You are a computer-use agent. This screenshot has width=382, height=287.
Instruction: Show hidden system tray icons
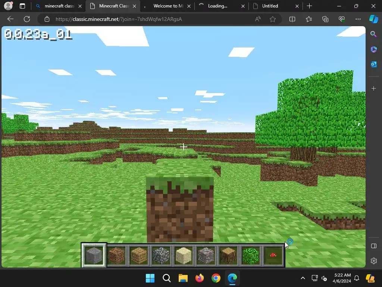[x=303, y=278]
